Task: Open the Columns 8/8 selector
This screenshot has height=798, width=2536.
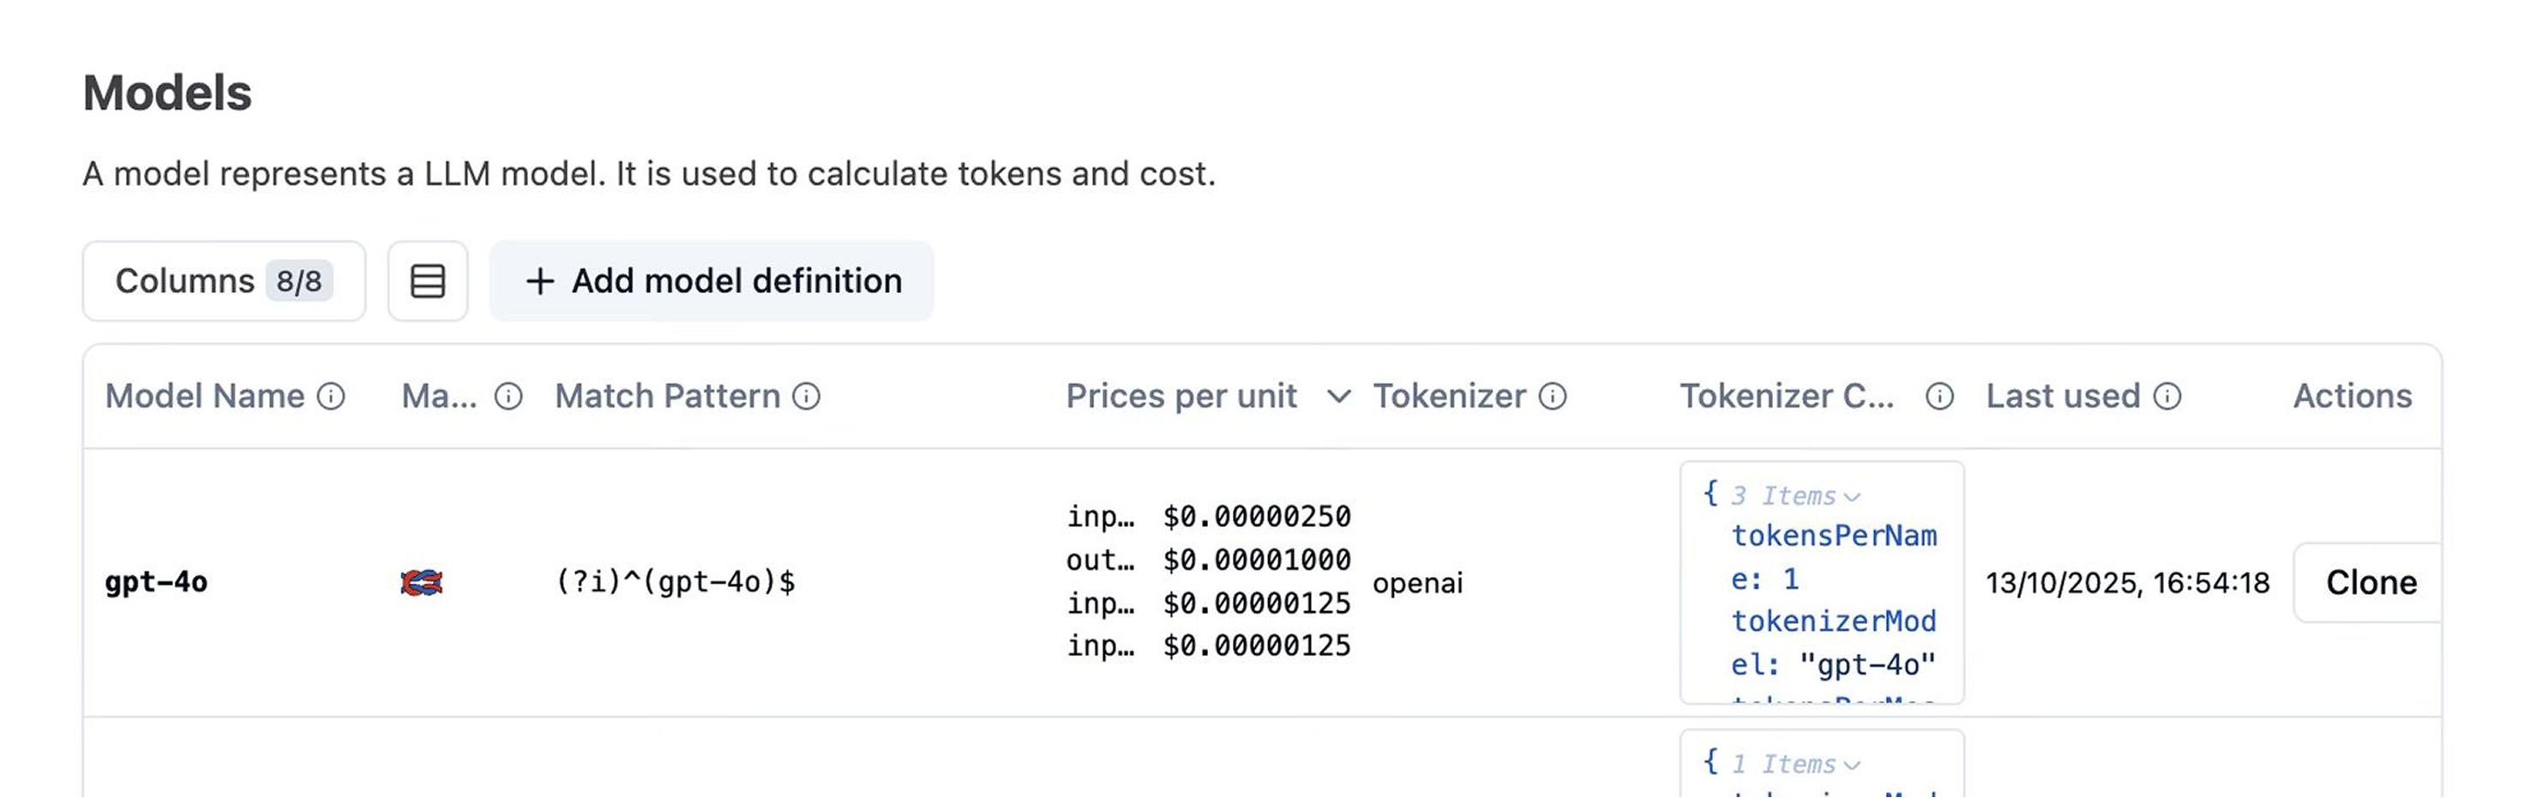Action: point(224,281)
